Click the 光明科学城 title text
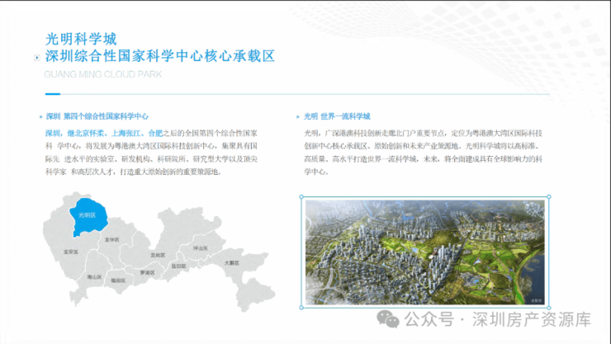The height and width of the screenshot is (344, 611). click(x=81, y=39)
